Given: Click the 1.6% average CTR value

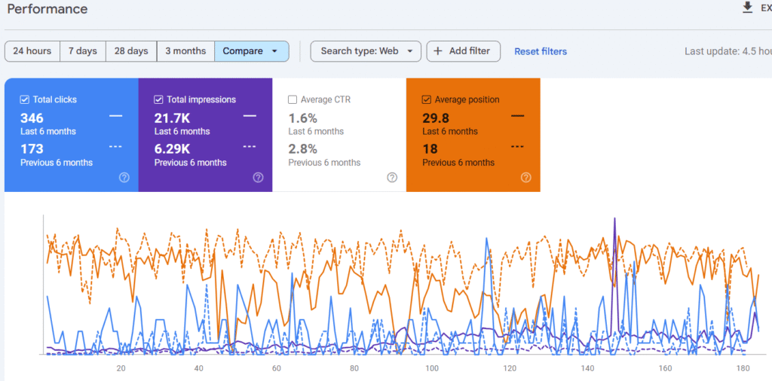Looking at the screenshot, I should click(x=303, y=118).
